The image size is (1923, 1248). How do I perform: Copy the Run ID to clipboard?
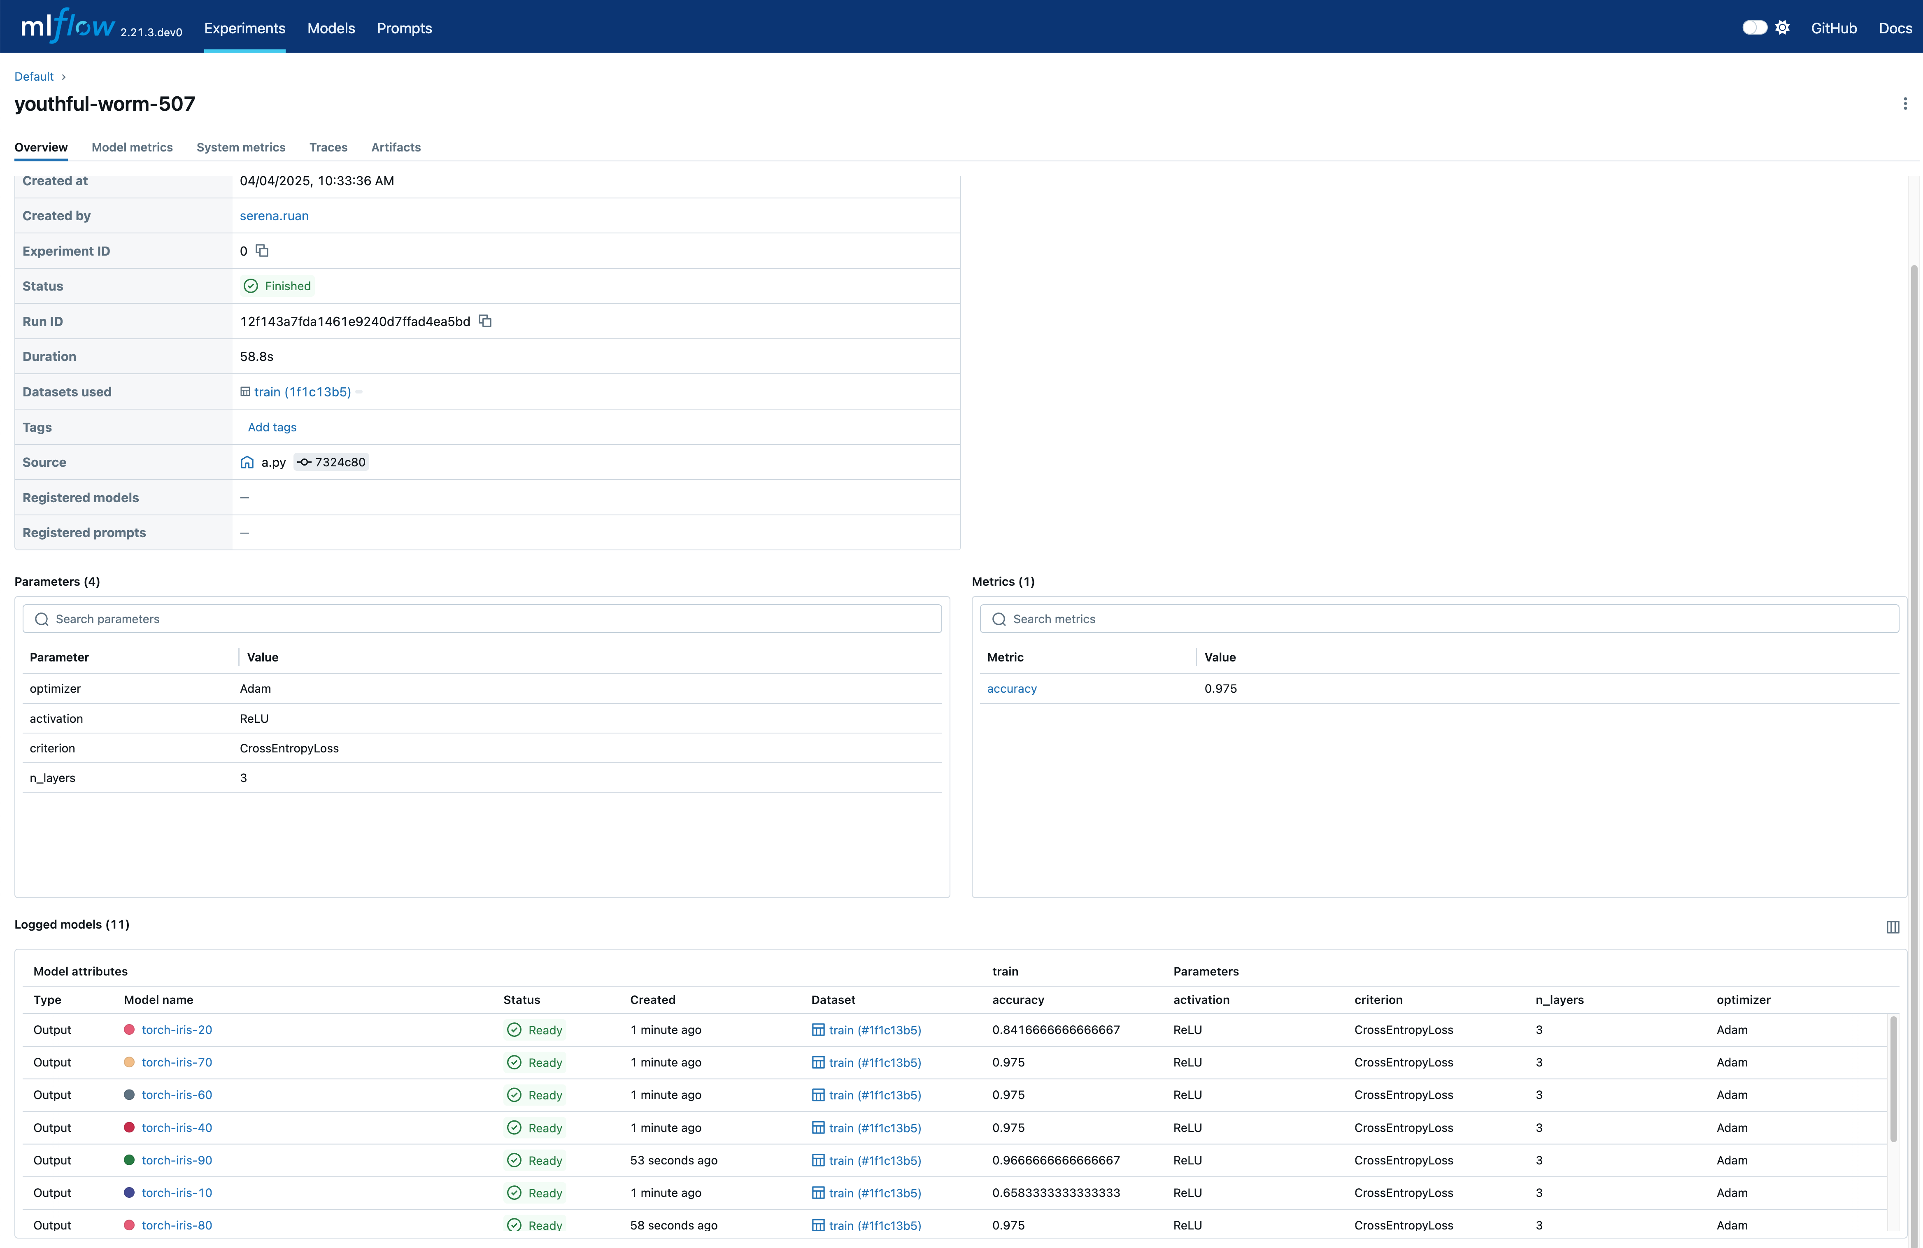(485, 321)
